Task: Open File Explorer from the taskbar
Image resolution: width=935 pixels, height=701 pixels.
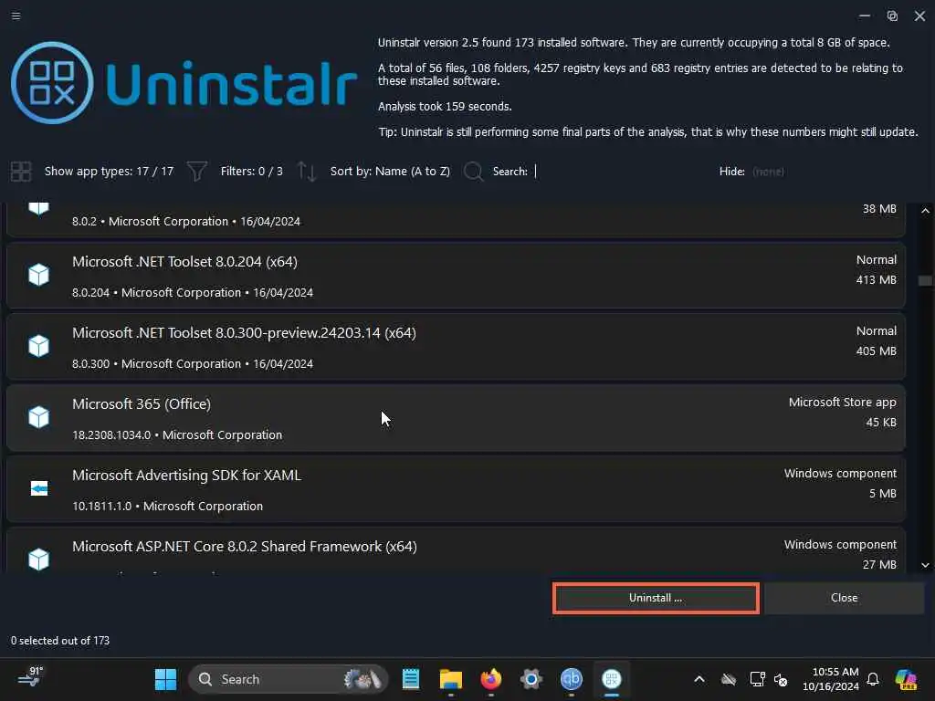Action: tap(451, 679)
